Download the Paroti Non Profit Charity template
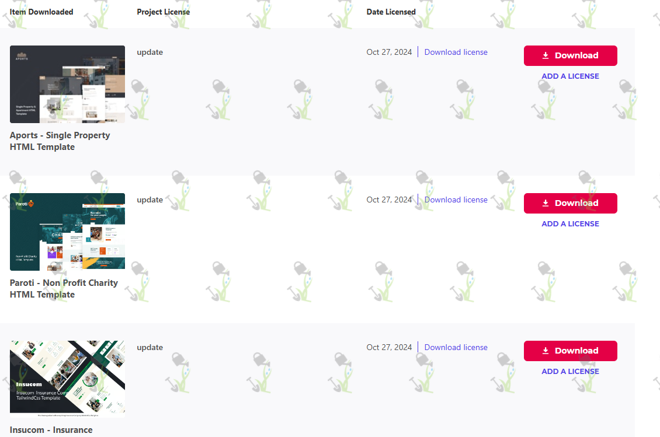660x437 pixels. [x=570, y=203]
